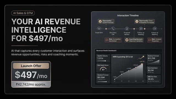Click the ₹42,742/mo approx. text
The image size is (176, 99).
(x=31, y=84)
